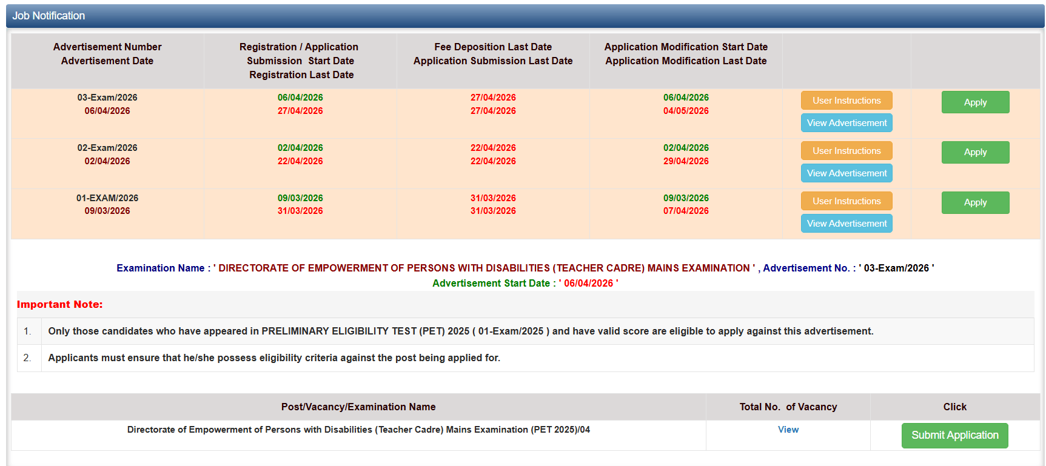
Task: Select the 01-EXAM/2026 advertisement number cell
Action: (x=107, y=198)
